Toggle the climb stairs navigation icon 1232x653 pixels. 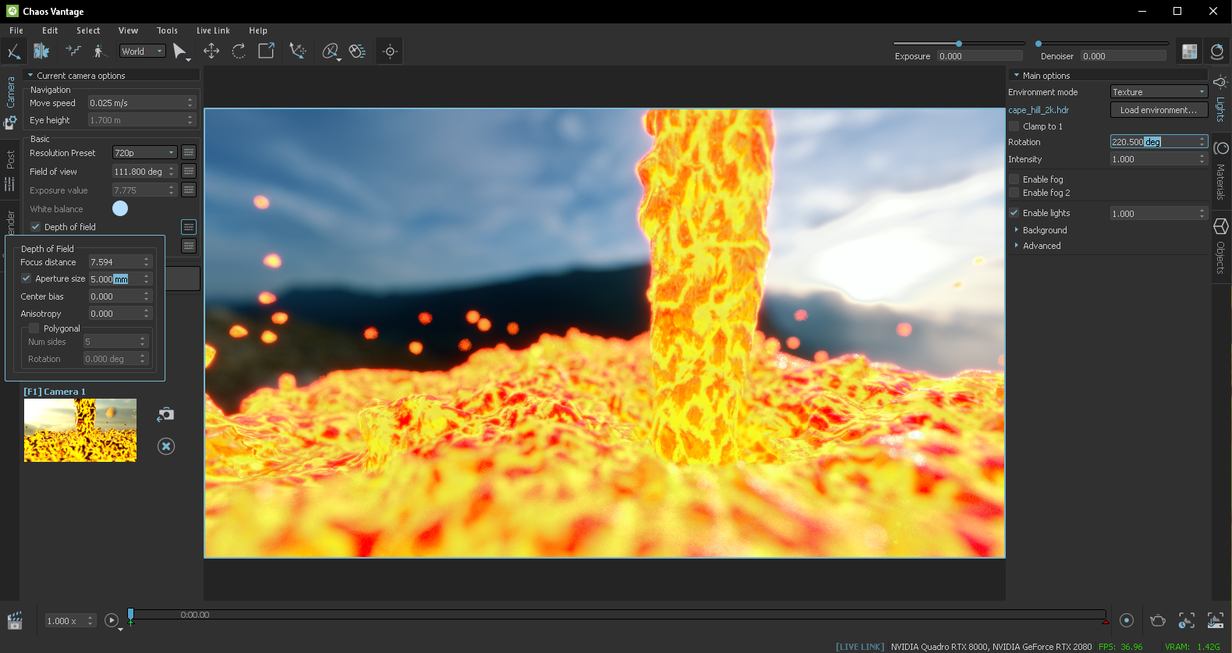point(73,51)
